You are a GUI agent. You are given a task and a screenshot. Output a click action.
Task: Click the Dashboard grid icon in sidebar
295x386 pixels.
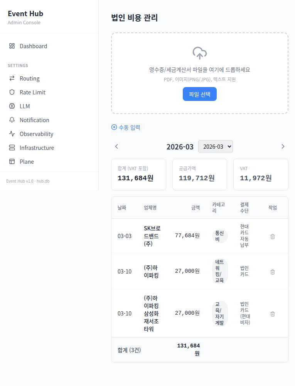[12, 46]
